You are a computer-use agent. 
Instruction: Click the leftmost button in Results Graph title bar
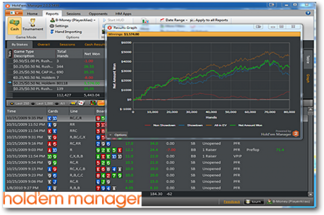[258, 27]
